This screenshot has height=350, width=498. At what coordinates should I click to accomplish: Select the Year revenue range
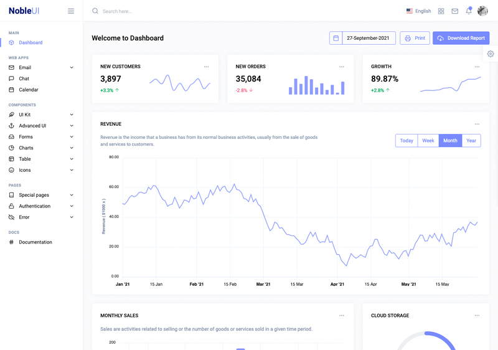click(471, 141)
